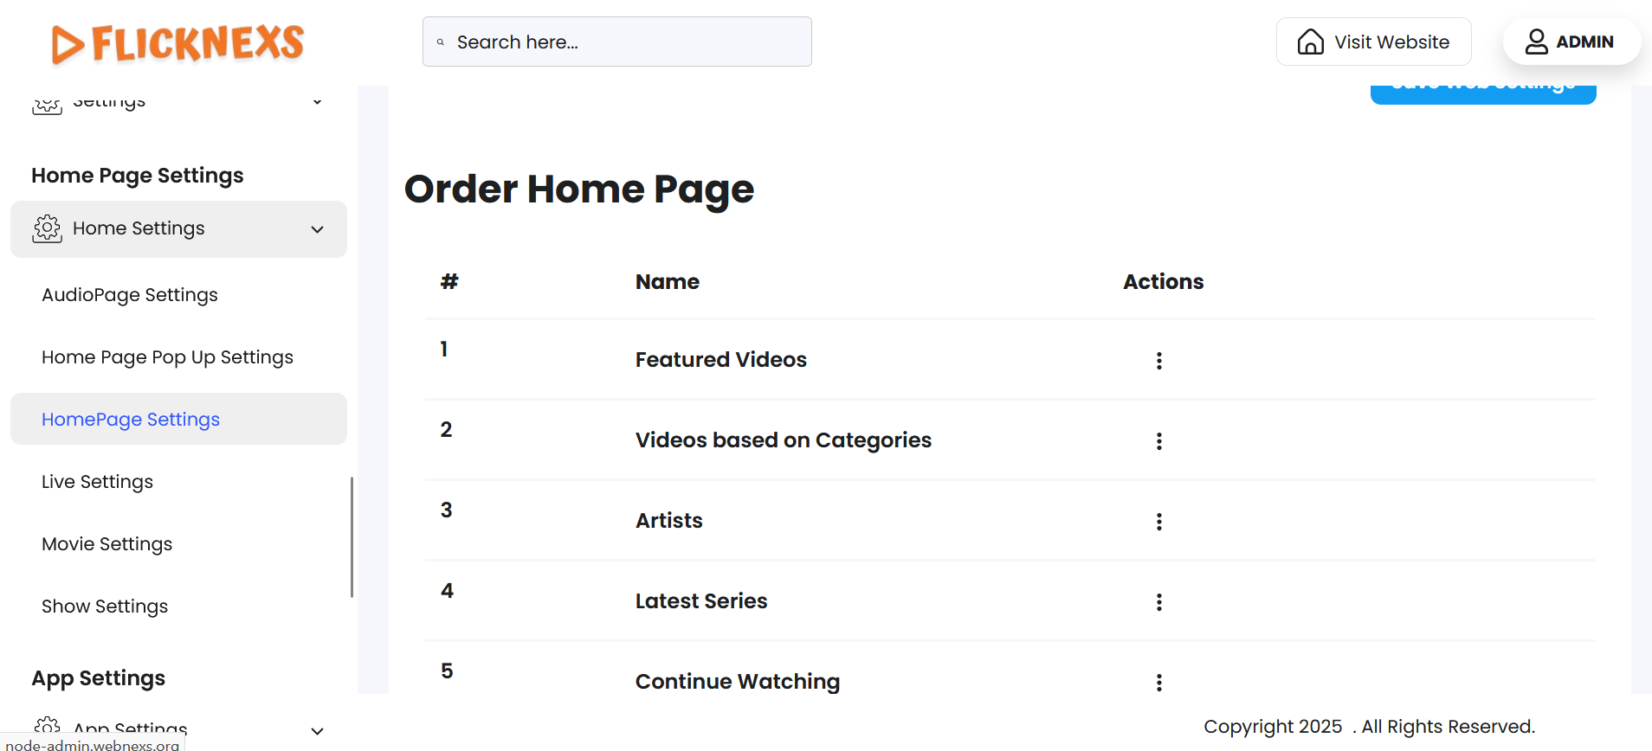Viewport: 1652px width, 751px height.
Task: Click the Home Settings gear icon
Action: point(48,228)
